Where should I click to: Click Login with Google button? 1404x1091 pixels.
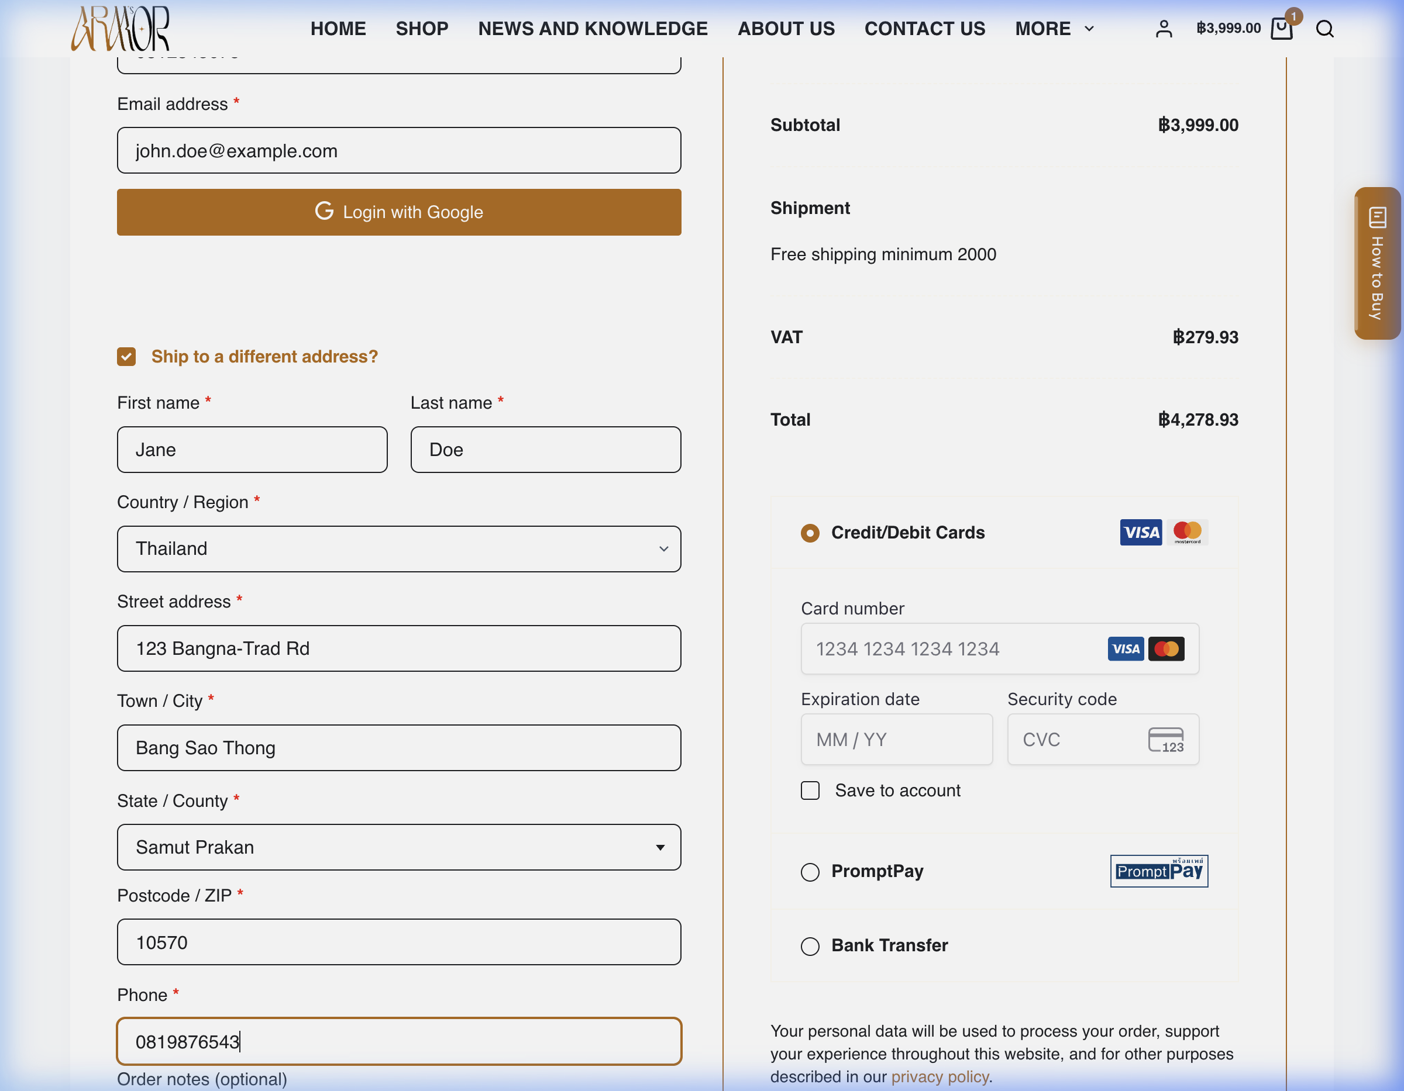pyautogui.click(x=398, y=212)
